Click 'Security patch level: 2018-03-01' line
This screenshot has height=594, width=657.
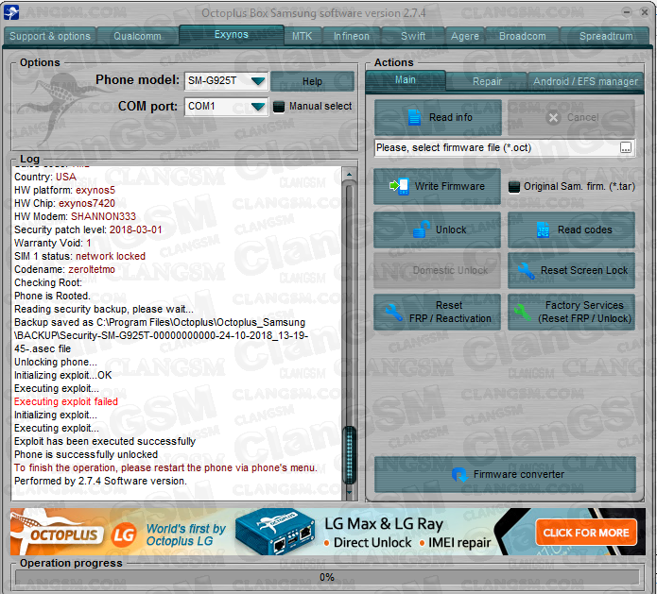tap(88, 229)
